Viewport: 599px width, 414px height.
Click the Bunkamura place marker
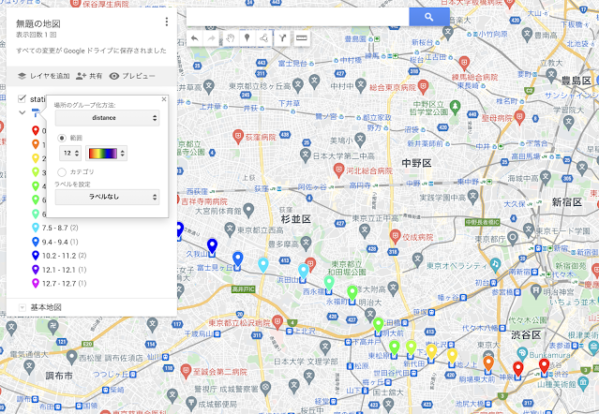pos(522,354)
